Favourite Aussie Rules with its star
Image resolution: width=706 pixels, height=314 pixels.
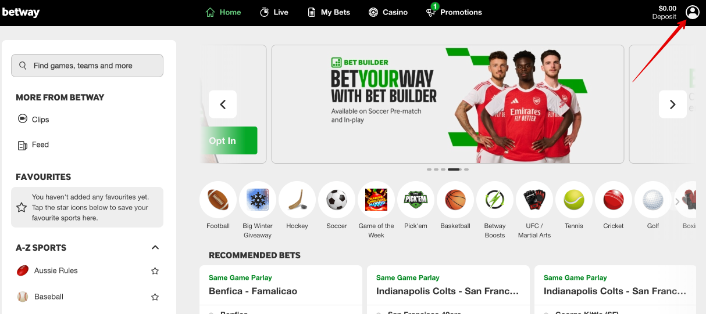155,271
